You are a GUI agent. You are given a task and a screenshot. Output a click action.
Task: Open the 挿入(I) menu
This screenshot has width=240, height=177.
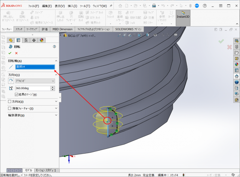[x=72, y=6]
